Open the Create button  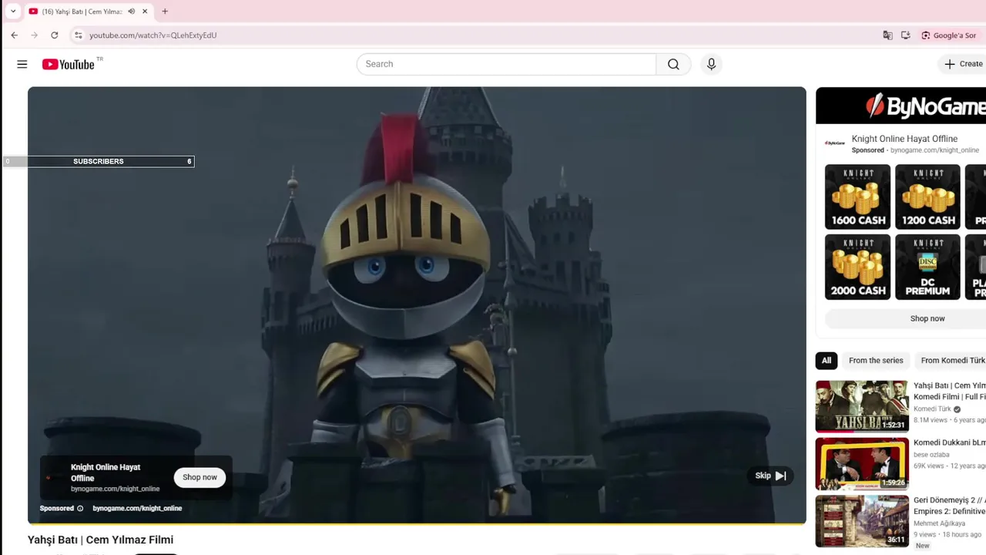pos(964,64)
